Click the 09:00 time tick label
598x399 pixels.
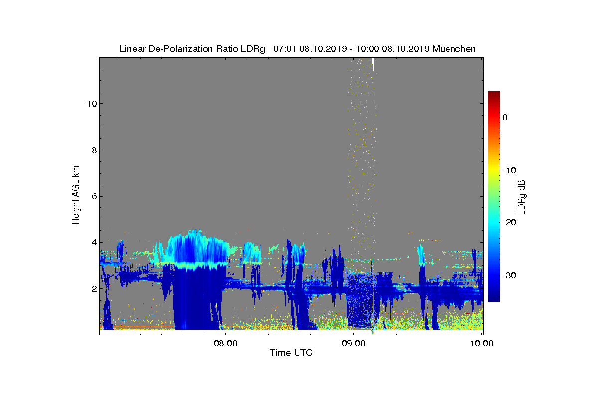click(353, 343)
